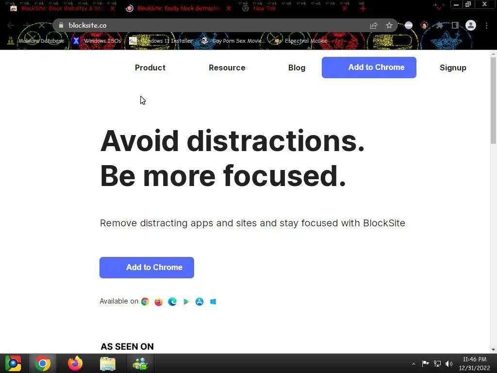Click the page vertical scrollbar thumb
The width and height of the screenshot is (497, 373).
tap(493, 100)
